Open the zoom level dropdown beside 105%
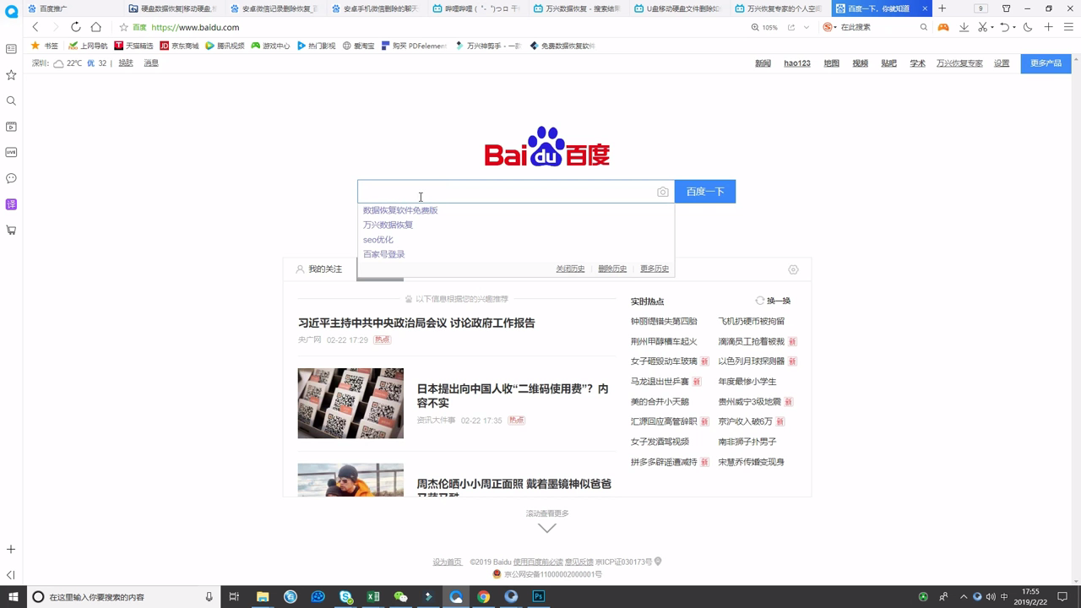The width and height of the screenshot is (1081, 608). point(806,27)
